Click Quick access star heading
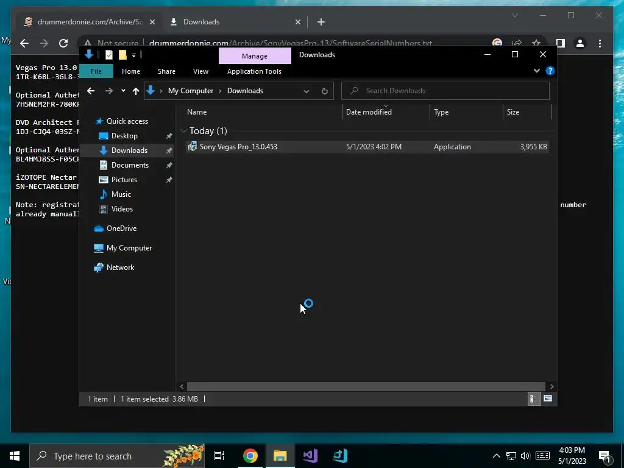The image size is (624, 468). [x=127, y=121]
